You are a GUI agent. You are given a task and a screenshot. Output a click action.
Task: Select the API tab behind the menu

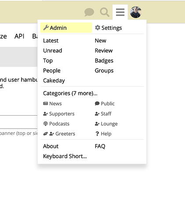pos(19,36)
